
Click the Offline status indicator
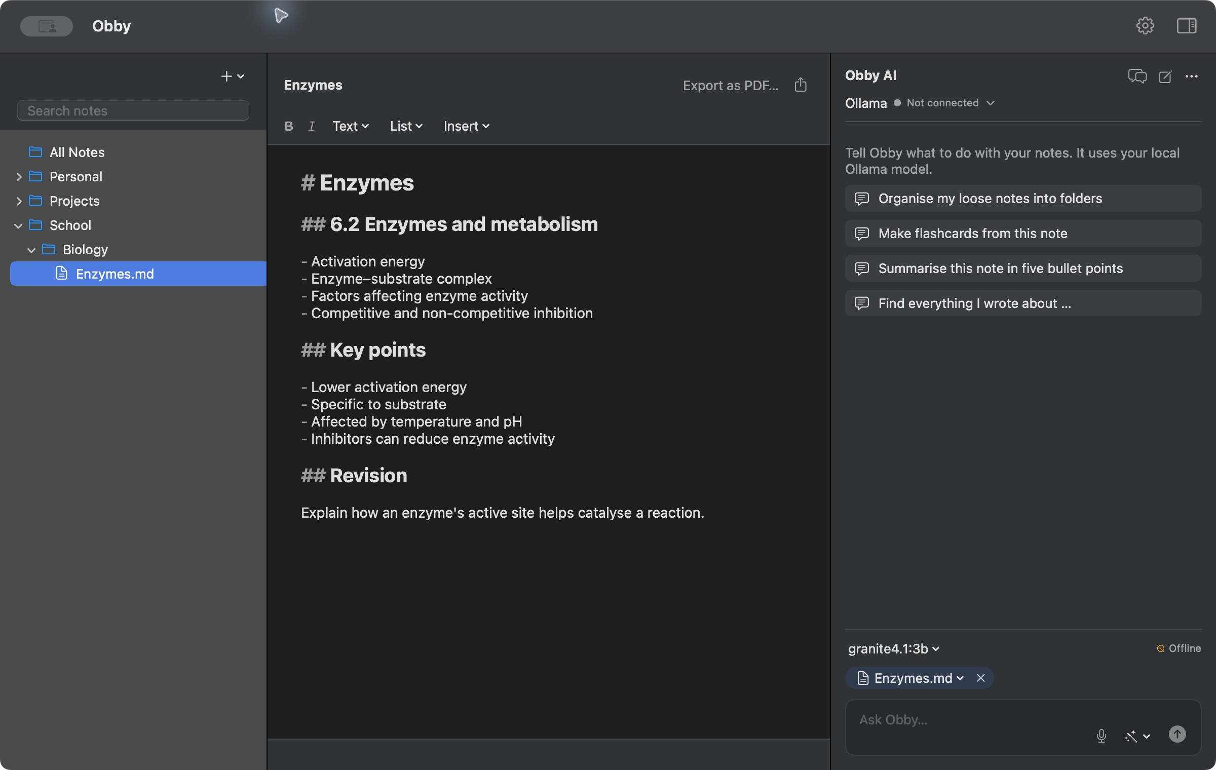tap(1179, 648)
